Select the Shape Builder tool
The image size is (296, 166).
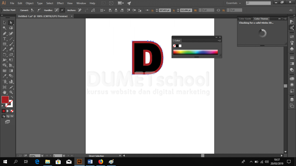point(5,65)
